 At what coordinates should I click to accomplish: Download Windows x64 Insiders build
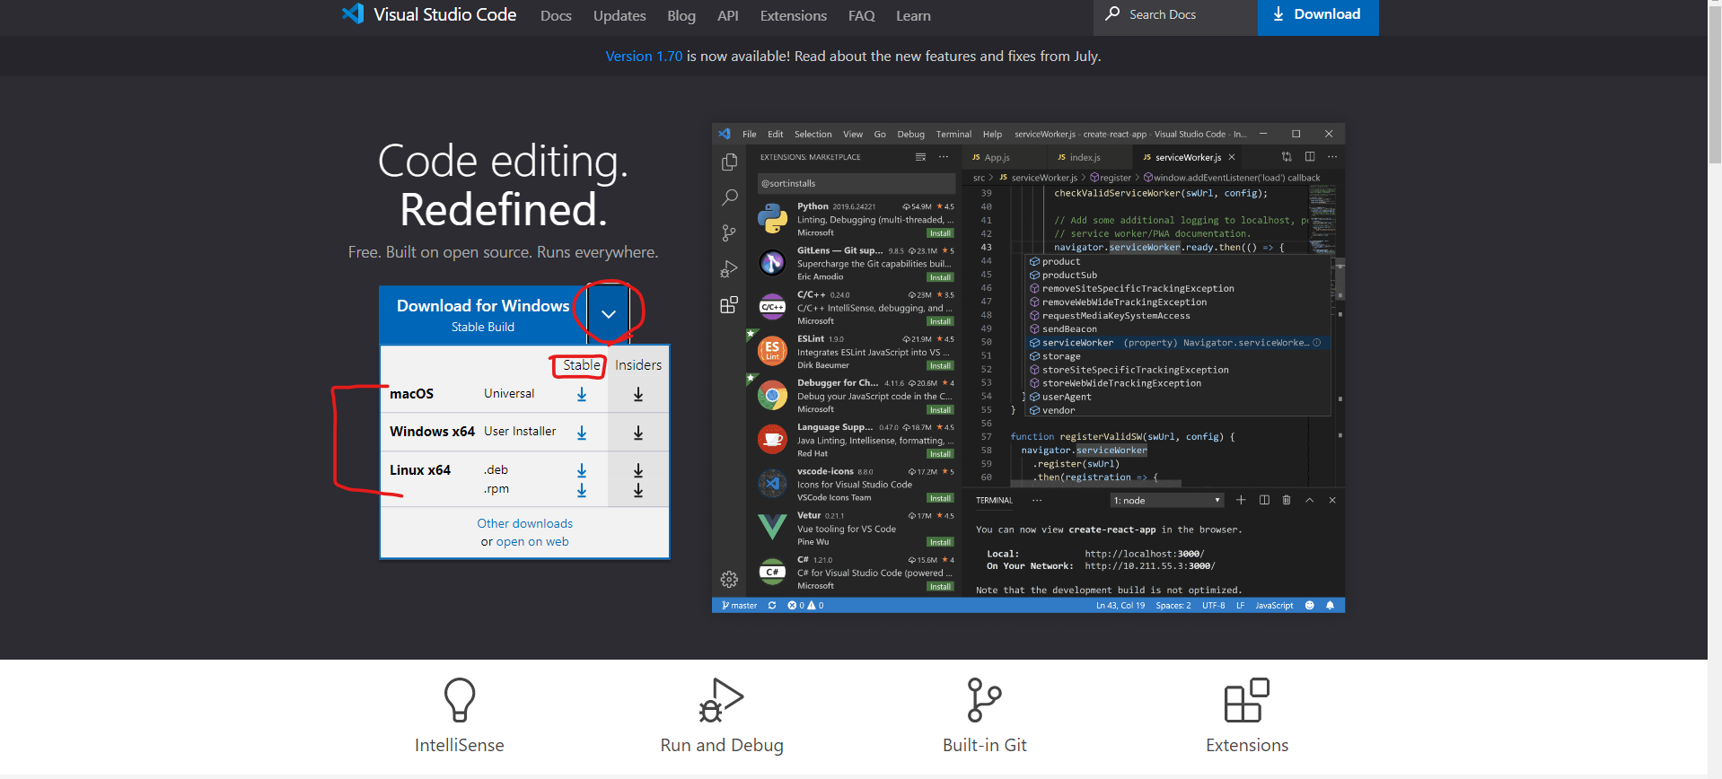click(638, 433)
